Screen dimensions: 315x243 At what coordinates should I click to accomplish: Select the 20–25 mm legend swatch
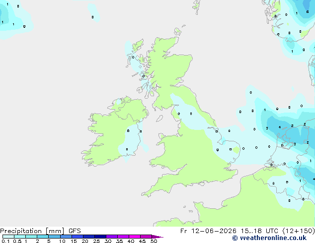89,237
